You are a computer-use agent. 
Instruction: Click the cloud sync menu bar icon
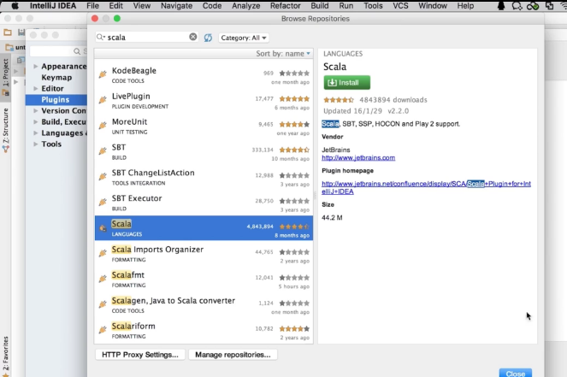tap(533, 6)
